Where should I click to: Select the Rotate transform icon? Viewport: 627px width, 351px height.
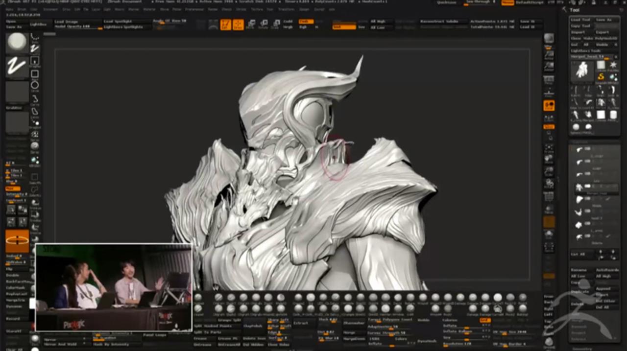263,24
